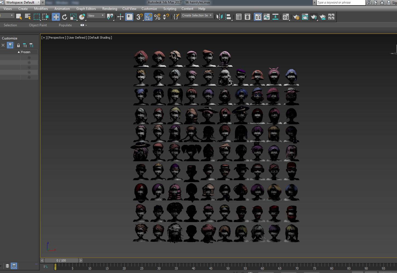Screen dimensions: 397x273
Task: Click the Rendered Frame Window icon
Action: 305,17
